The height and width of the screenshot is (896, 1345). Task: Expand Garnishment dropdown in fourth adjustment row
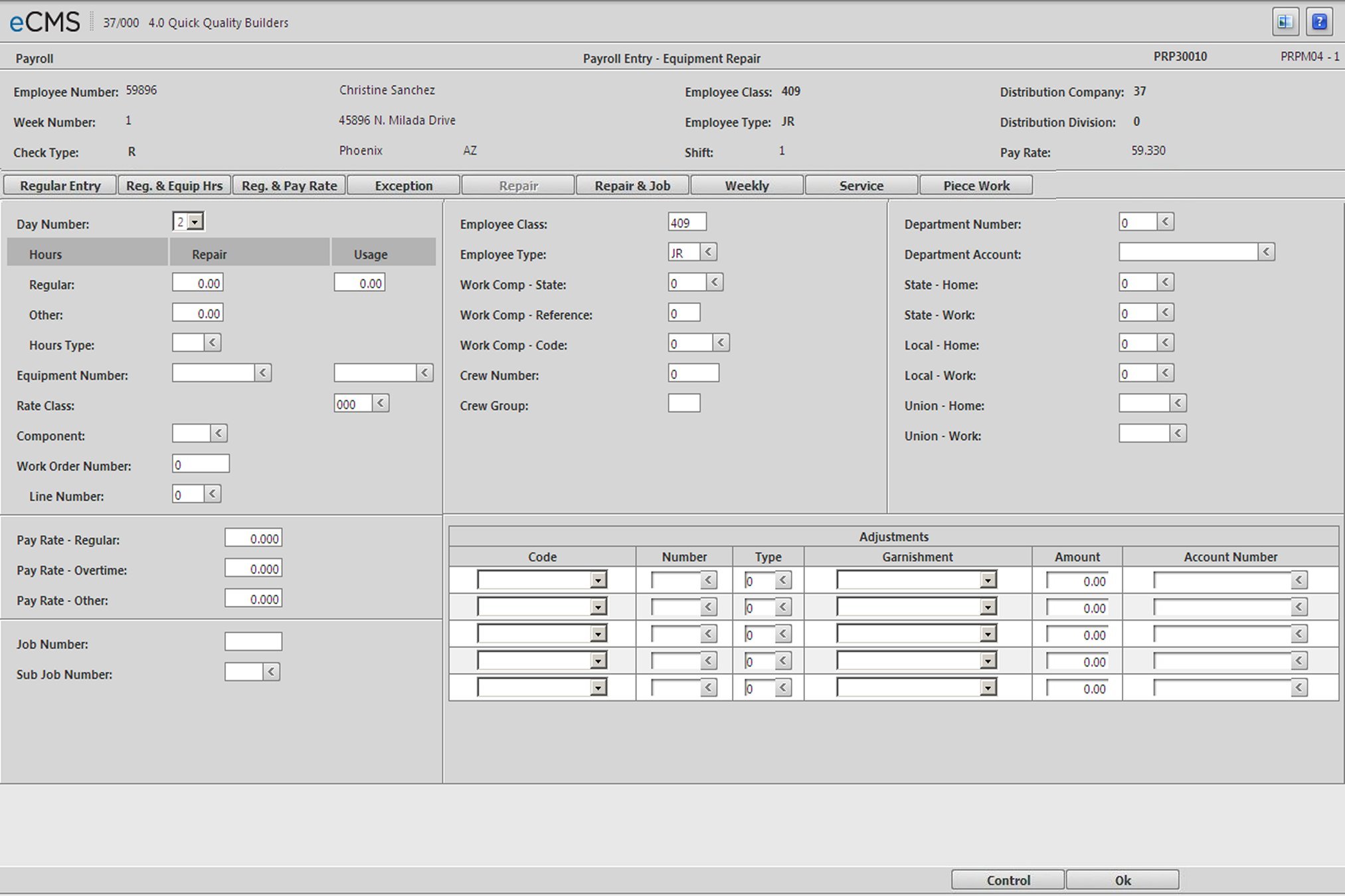pos(988,661)
